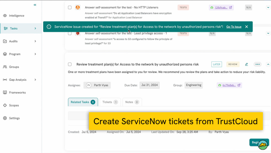Image resolution: width=271 pixels, height=153 pixels.
Task: Select the Scopes sidebar icon
Action: pos(6,105)
